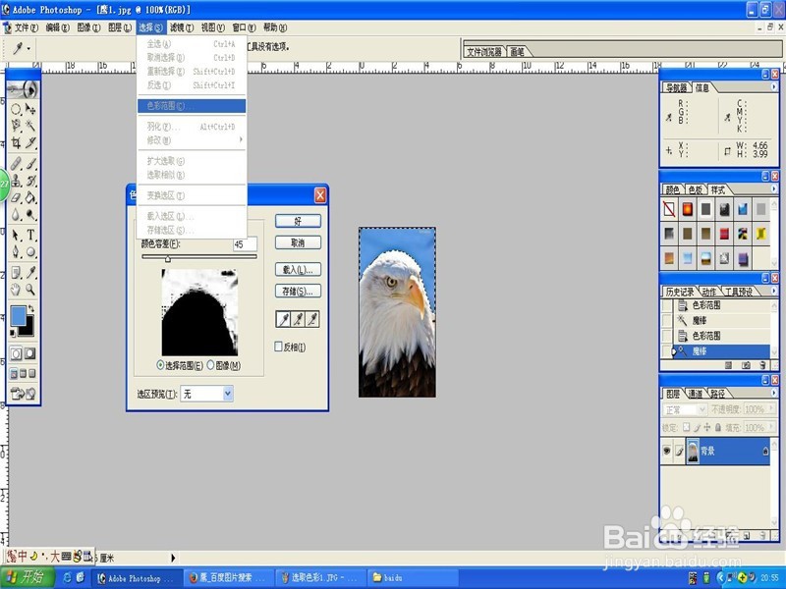The height and width of the screenshot is (589, 786).
Task: Switch to the 通道 tab
Action: 695,394
